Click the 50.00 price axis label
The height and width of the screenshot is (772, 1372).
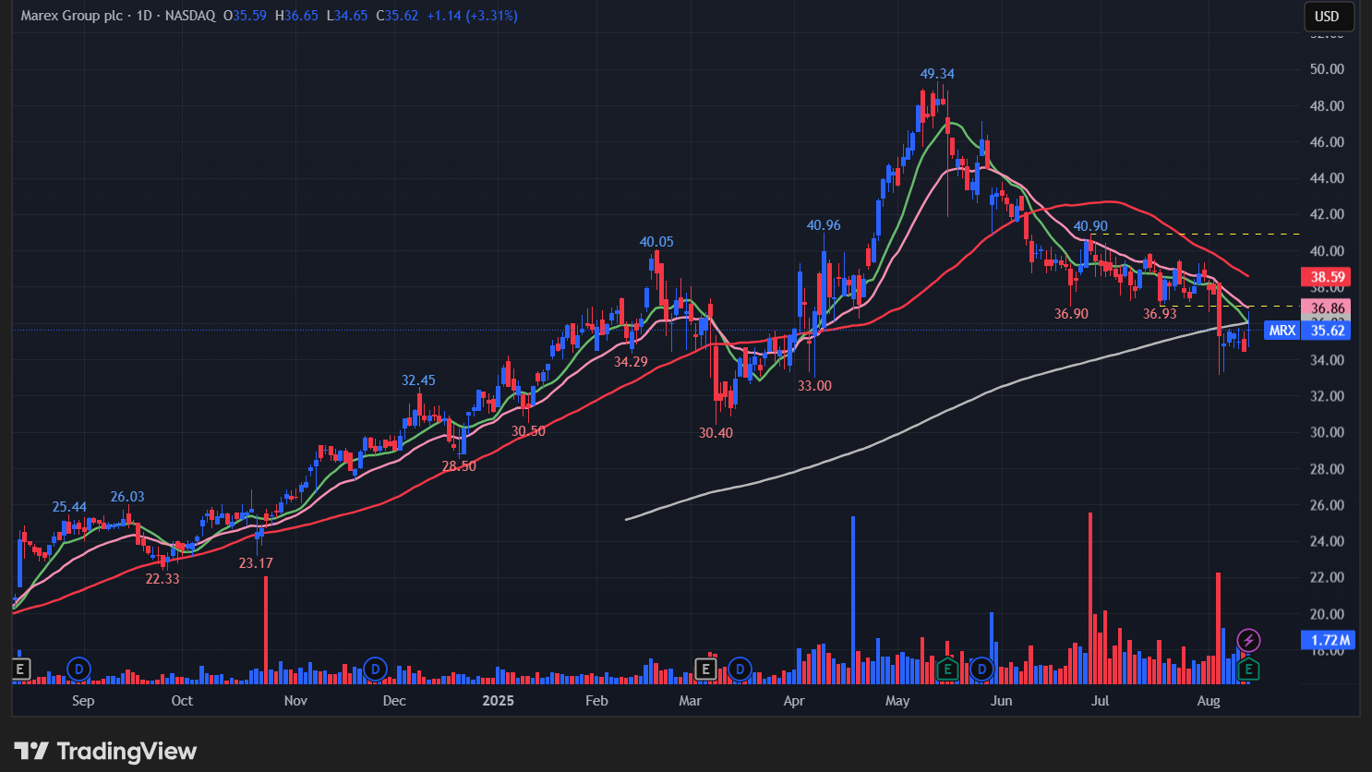[x=1327, y=69]
